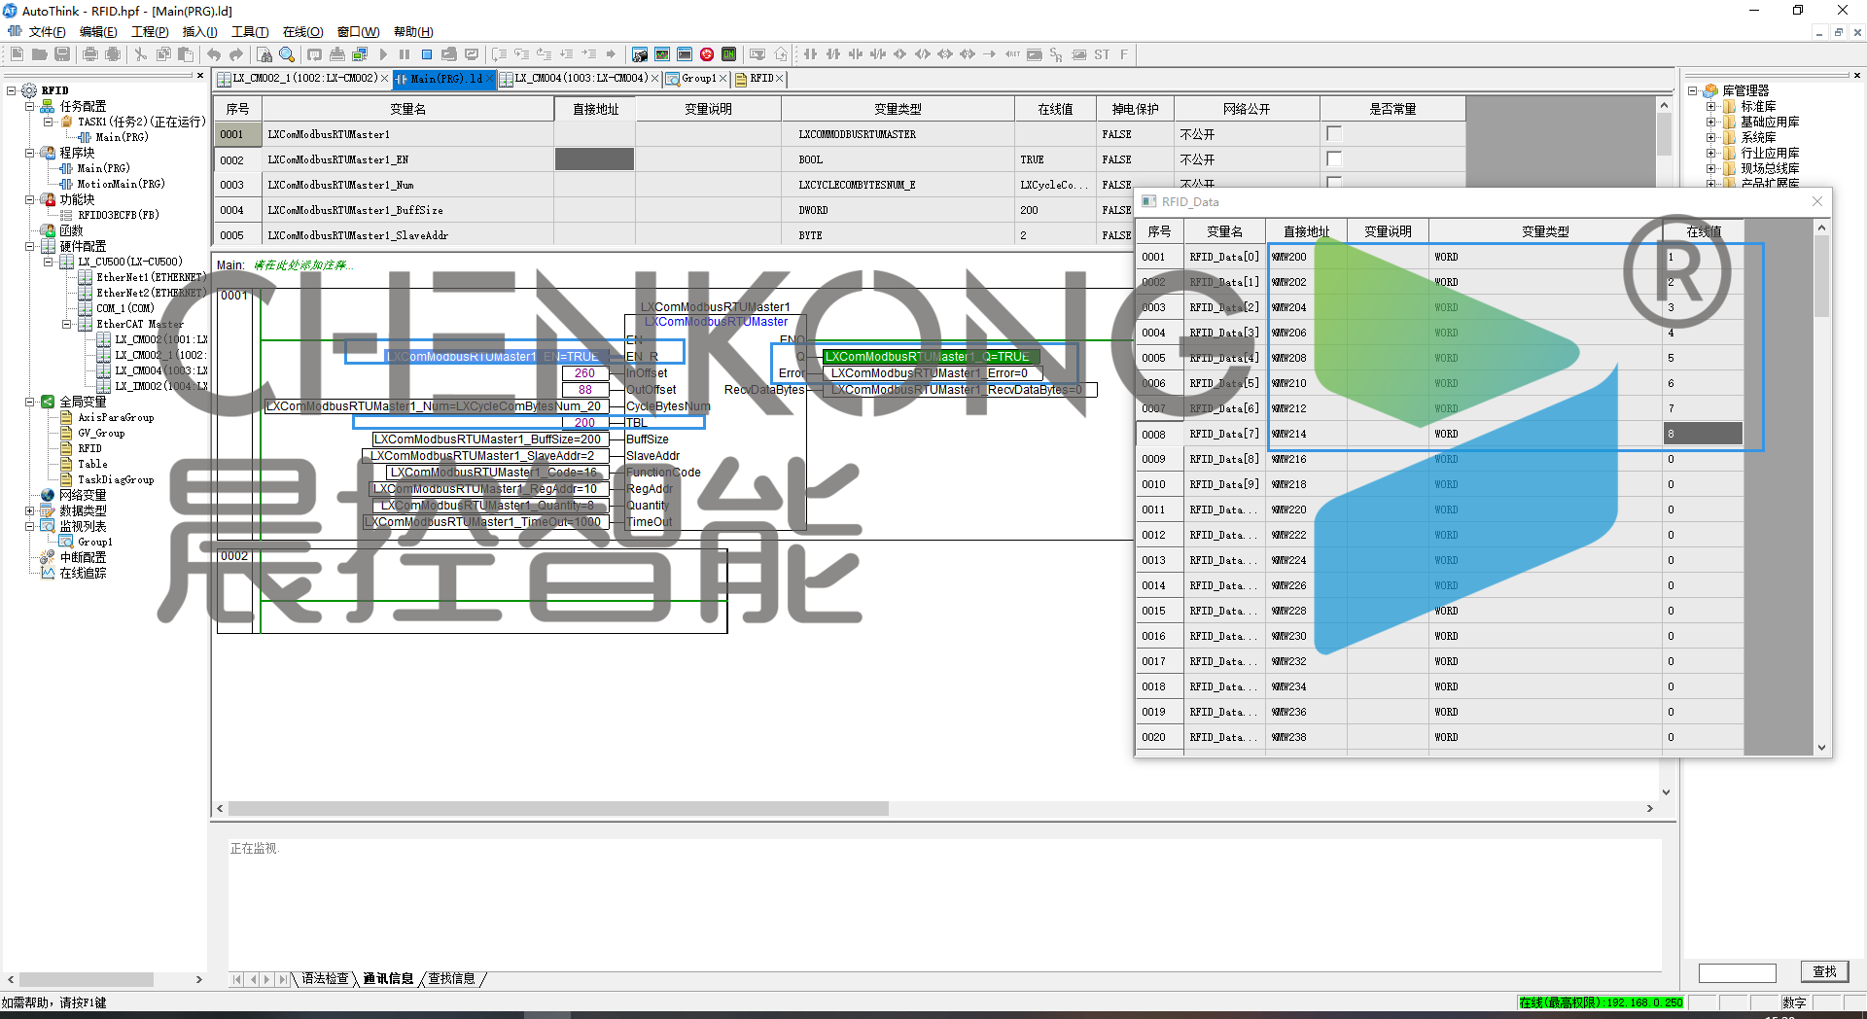Open the 工程(P) menu
The image size is (1867, 1019).
[x=150, y=32]
